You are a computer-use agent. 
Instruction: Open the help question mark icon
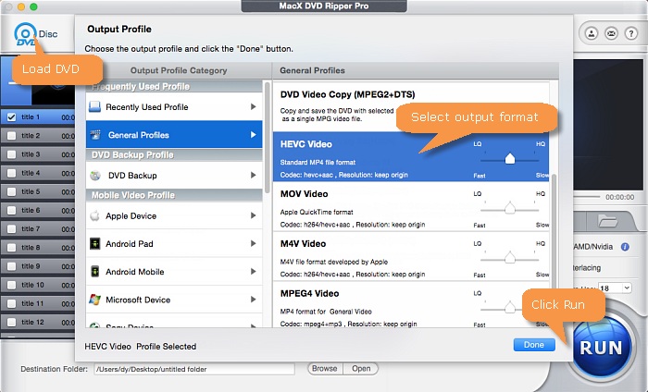tap(631, 33)
